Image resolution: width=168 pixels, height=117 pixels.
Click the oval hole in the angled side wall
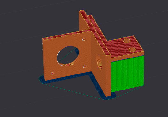[x=99, y=62]
